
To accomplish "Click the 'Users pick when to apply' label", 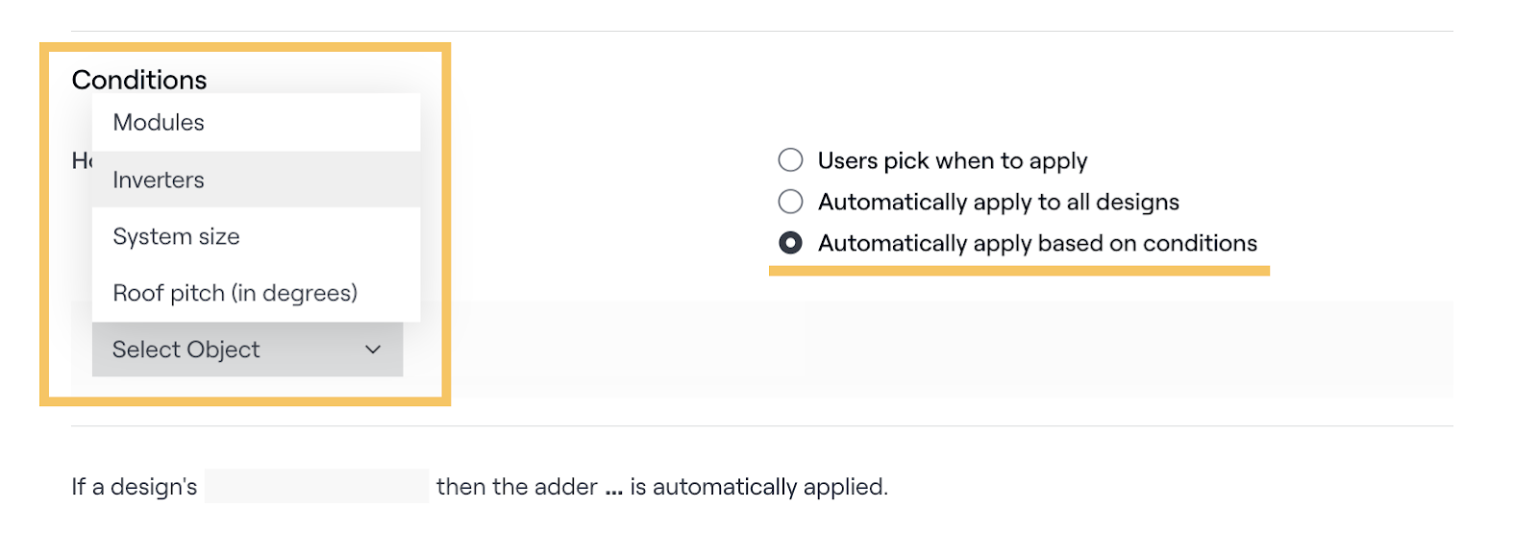I will click(x=952, y=160).
